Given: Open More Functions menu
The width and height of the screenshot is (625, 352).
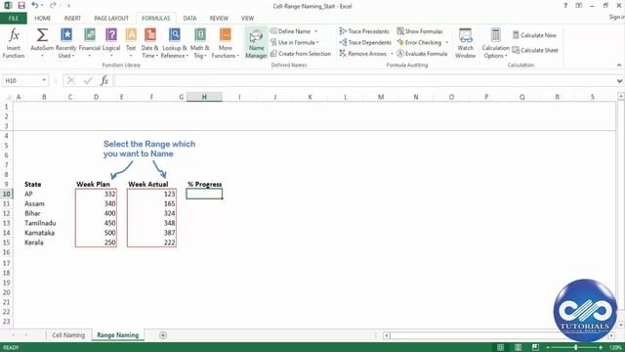Looking at the screenshot, I should (226, 43).
